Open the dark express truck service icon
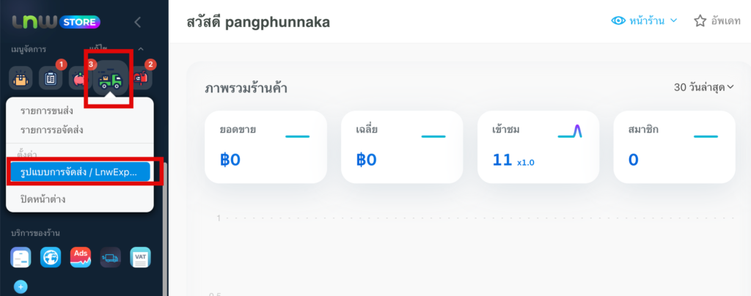751x296 pixels. [x=110, y=257]
